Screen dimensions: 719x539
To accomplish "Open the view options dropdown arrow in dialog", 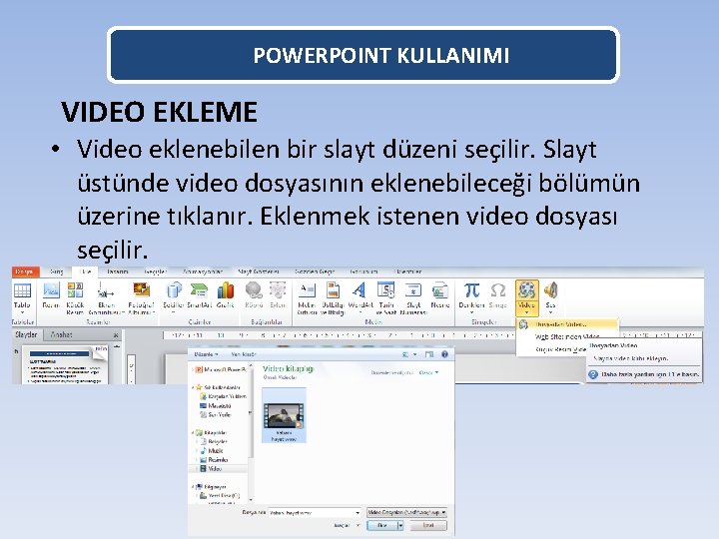I will point(415,354).
